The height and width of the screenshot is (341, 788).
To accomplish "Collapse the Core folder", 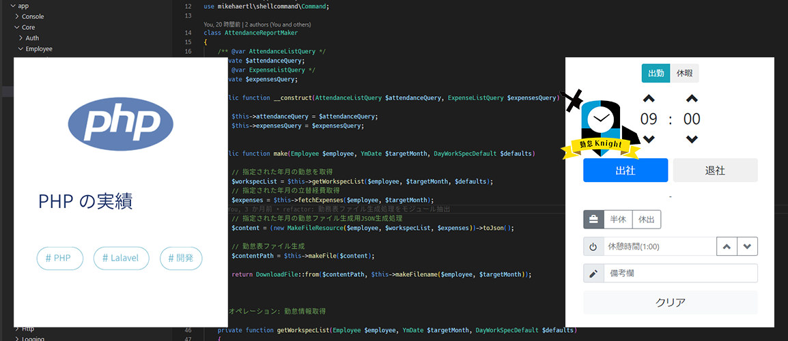I will pos(16,27).
